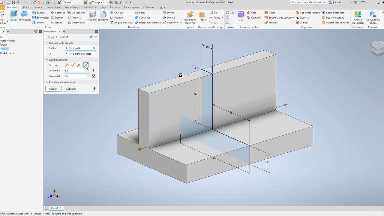Open the Herramientas tab
Image resolution: width=384 pixels, height=216 pixels.
(x=72, y=7)
